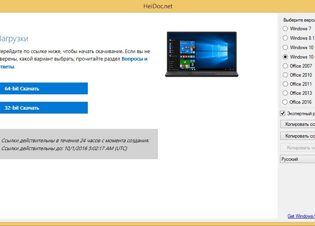The width and height of the screenshot is (315, 226).
Task: Click the link validity date text
Action: [x=64, y=149]
